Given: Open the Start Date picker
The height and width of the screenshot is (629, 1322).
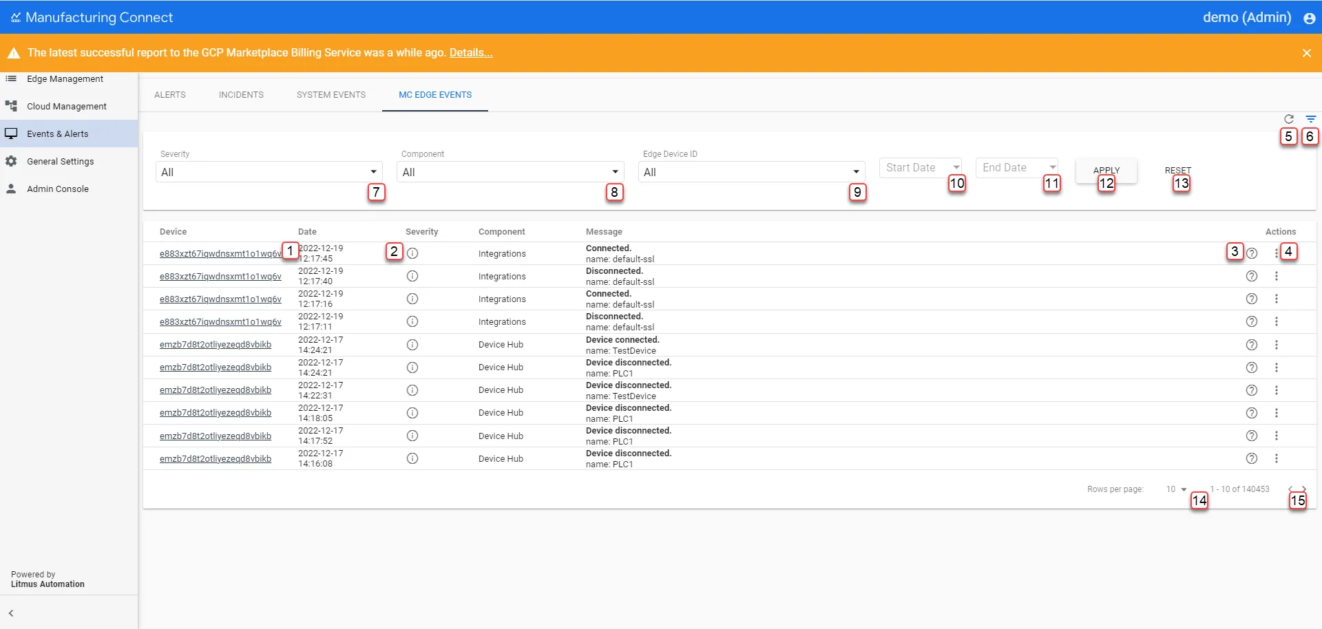Looking at the screenshot, I should coord(921,168).
